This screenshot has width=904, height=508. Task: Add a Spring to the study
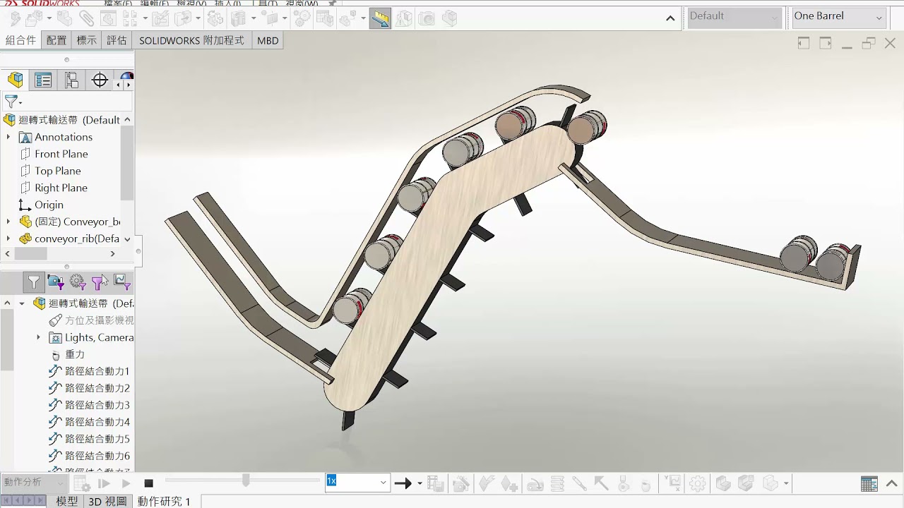click(x=557, y=483)
